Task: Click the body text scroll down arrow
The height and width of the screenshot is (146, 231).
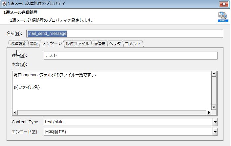Action: point(214,107)
